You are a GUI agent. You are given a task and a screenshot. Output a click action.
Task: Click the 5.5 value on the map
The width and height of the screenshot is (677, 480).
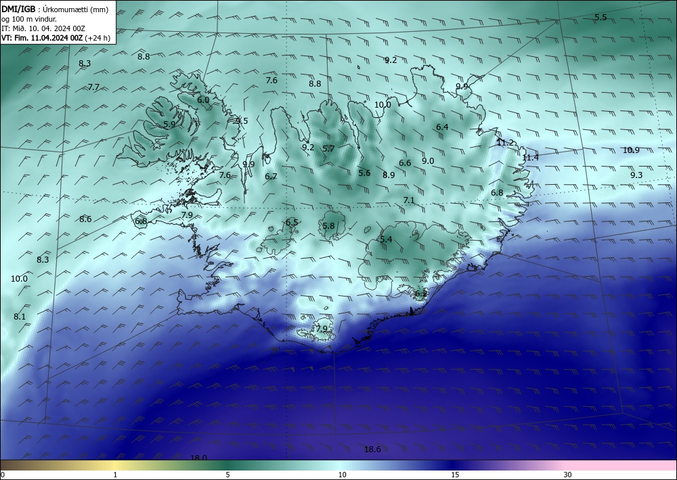tap(600, 18)
